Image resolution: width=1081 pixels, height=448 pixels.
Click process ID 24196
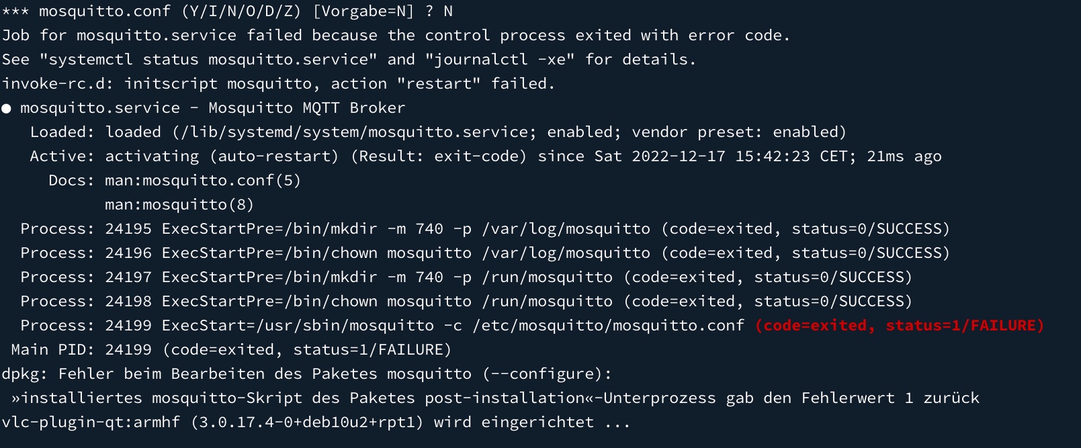pos(128,253)
